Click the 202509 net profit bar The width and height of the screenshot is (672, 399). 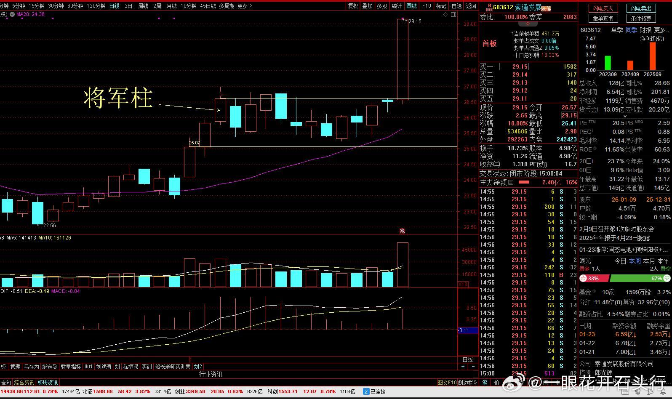click(x=653, y=56)
